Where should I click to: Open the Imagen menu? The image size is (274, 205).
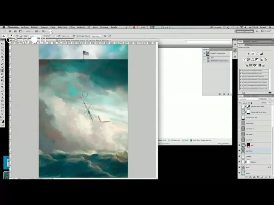(x=44, y=27)
